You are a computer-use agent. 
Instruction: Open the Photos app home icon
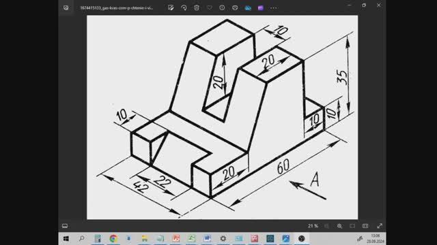66,7
